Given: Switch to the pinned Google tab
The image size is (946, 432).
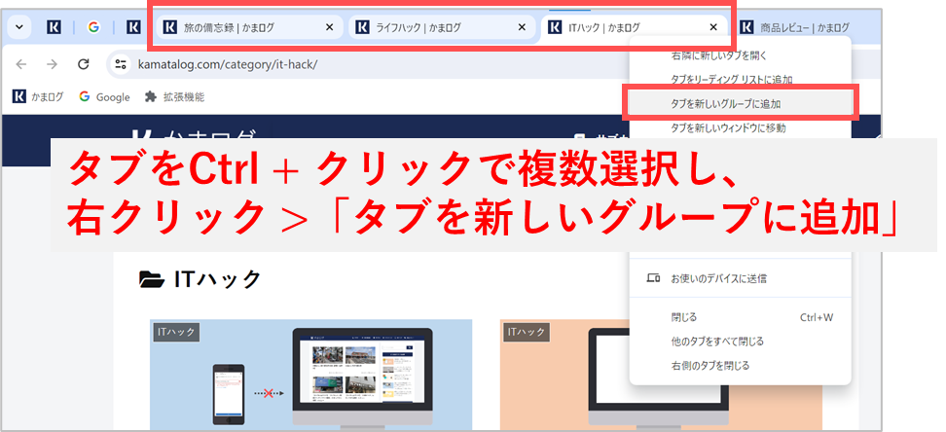Looking at the screenshot, I should (x=92, y=27).
